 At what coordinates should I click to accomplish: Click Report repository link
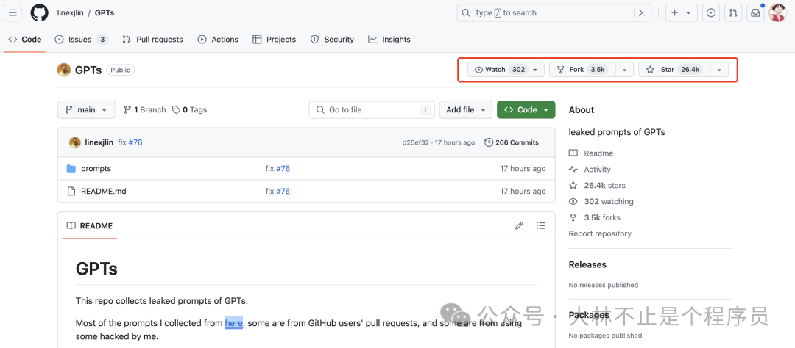click(x=600, y=233)
